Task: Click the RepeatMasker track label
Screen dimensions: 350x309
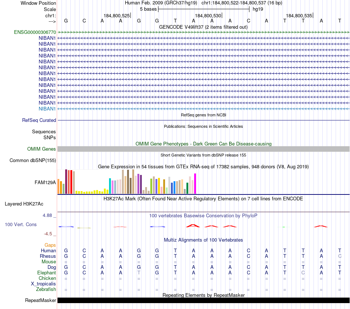Action: 41,300
